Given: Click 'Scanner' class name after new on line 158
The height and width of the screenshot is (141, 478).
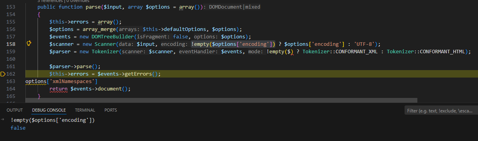Looking at the screenshot, I should pos(105,44).
